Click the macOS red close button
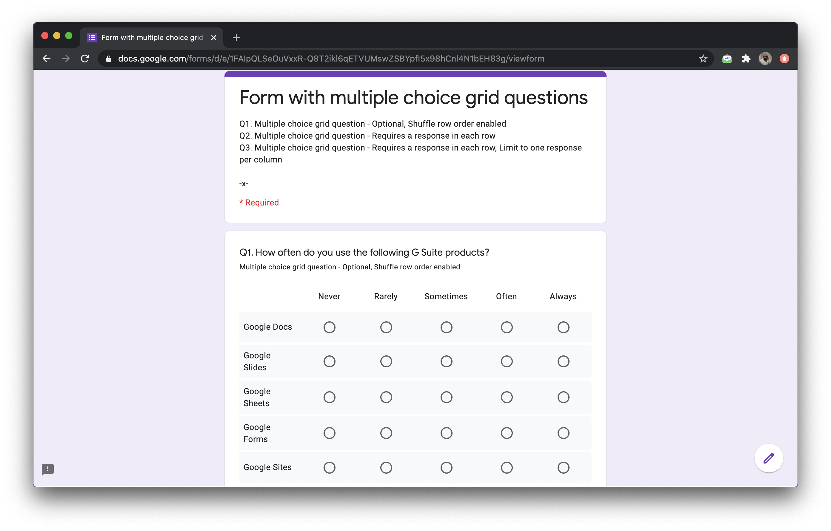 (x=45, y=37)
